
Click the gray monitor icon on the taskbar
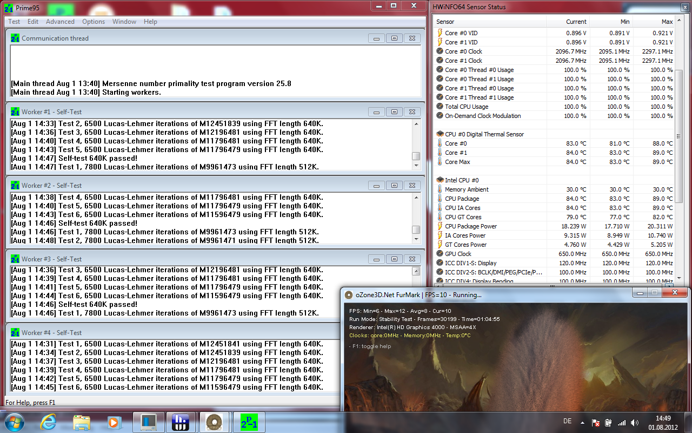pos(148,422)
